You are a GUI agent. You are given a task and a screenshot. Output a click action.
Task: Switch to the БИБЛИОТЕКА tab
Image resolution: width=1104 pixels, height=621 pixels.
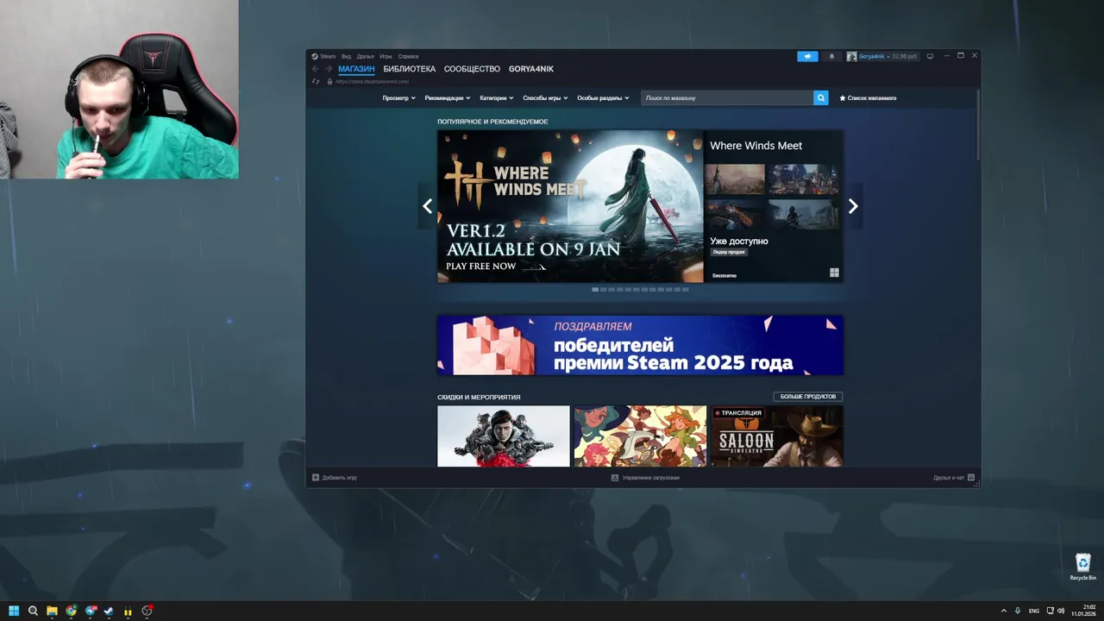click(x=410, y=69)
